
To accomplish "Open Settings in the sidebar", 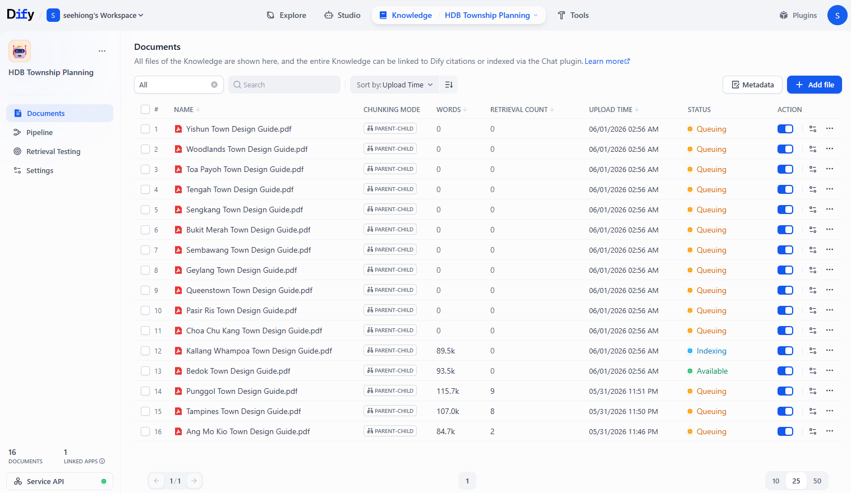I will point(59,170).
